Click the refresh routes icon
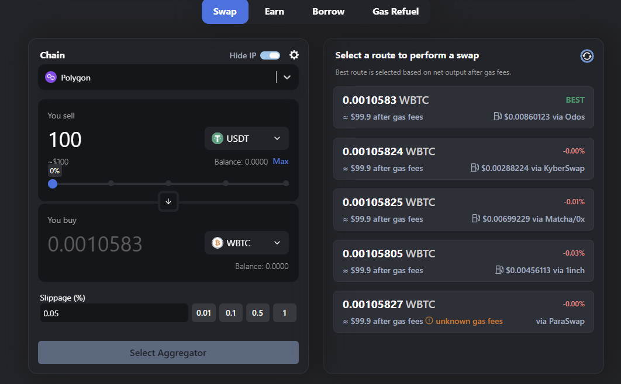This screenshot has width=621, height=384. coord(586,55)
